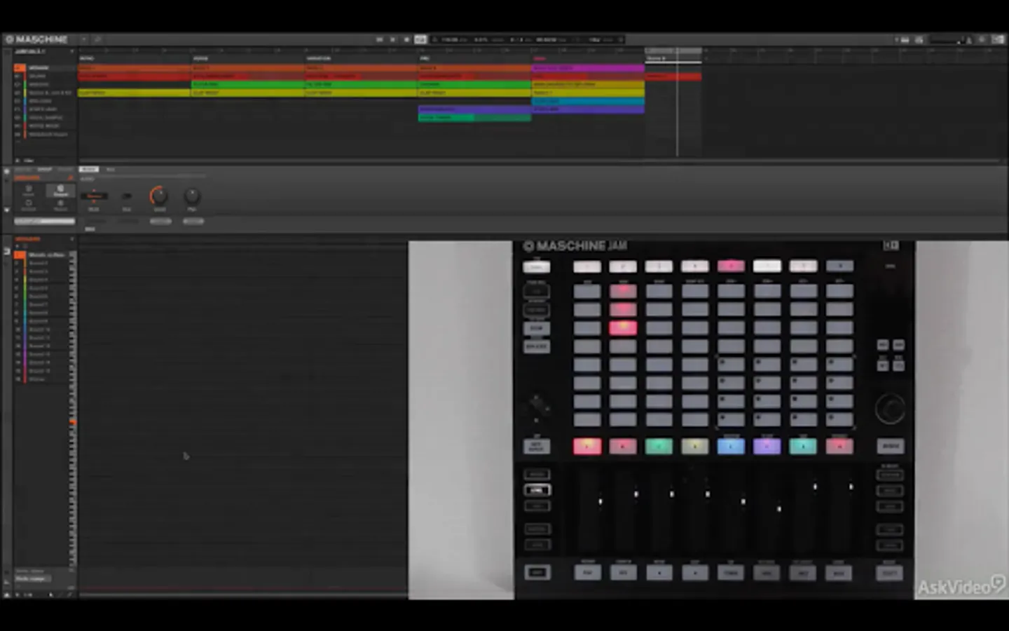Click the swing percentage value
The width and height of the screenshot is (1009, 631).
point(481,39)
